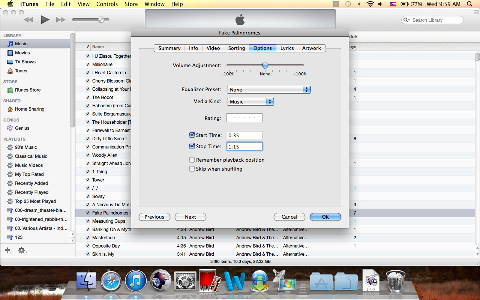Click the Previous button in dialog
Viewport: 480px width, 300px height.
click(154, 217)
